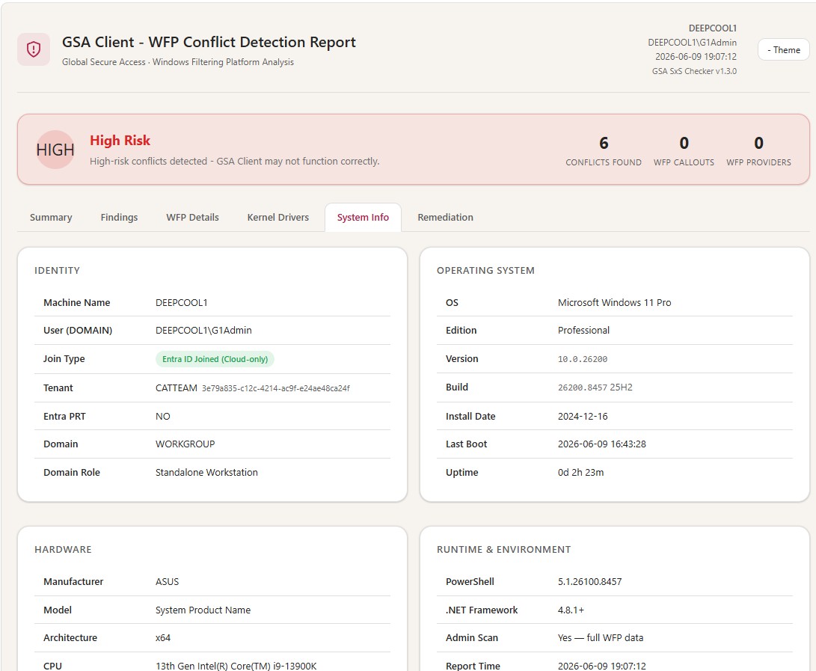816x671 pixels.
Task: Click the Report Time value in Runtime card
Action: pos(602,666)
